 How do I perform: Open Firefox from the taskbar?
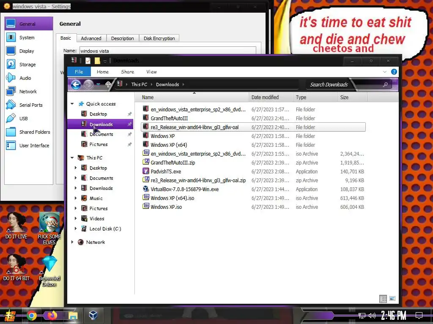pos(52,316)
